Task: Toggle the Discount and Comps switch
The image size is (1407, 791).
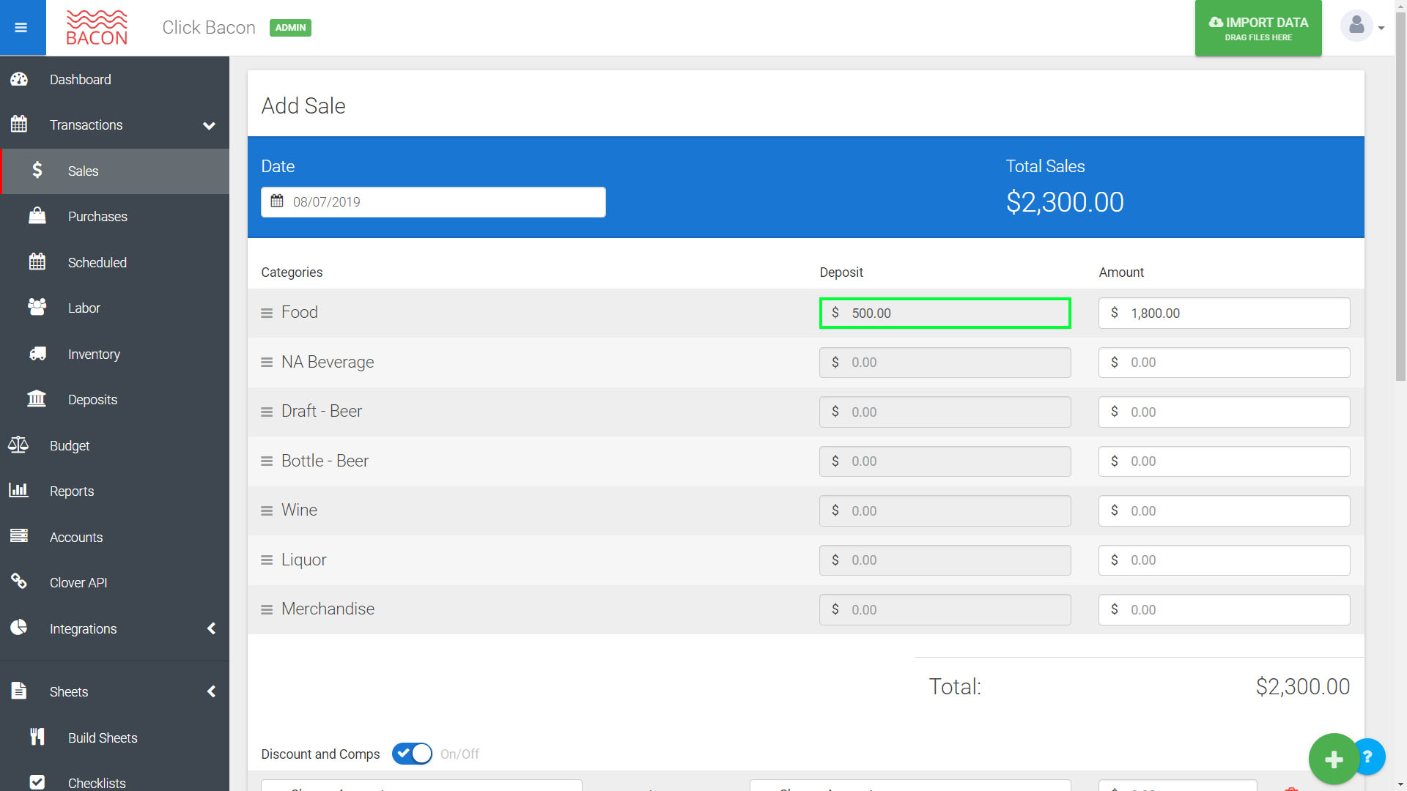Action: point(412,754)
